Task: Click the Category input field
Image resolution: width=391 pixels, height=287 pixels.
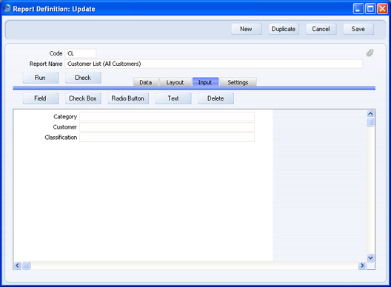Action: pyautogui.click(x=167, y=117)
